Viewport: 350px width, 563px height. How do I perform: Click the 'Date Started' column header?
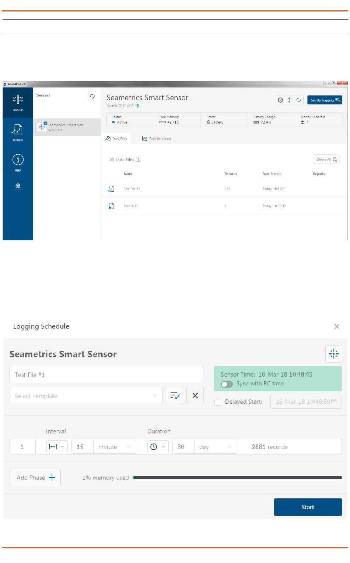pos(272,174)
